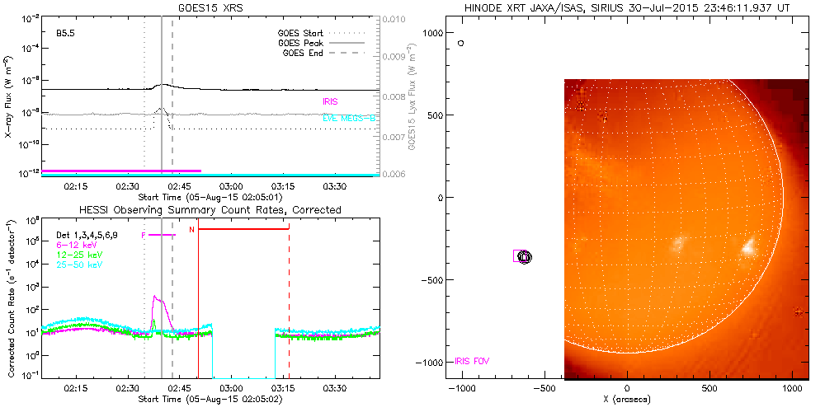Click the IRIS FOV legend label

[x=474, y=361]
